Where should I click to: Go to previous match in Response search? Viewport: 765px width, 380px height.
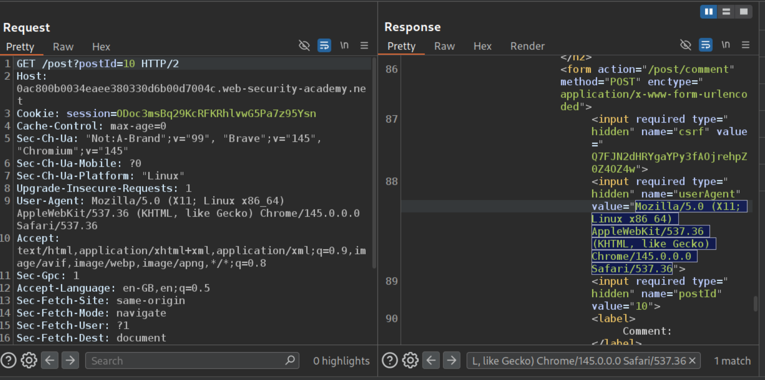pyautogui.click(x=431, y=360)
